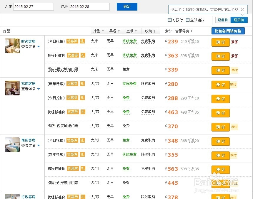Open the 政策 filter dropdown
This screenshot has width=253, height=199.
pos(150,31)
